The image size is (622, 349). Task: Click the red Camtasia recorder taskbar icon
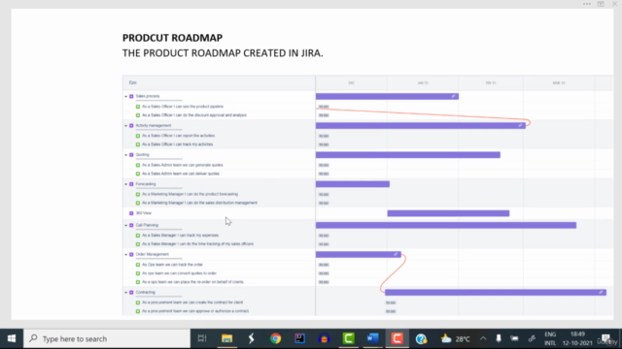[397, 338]
